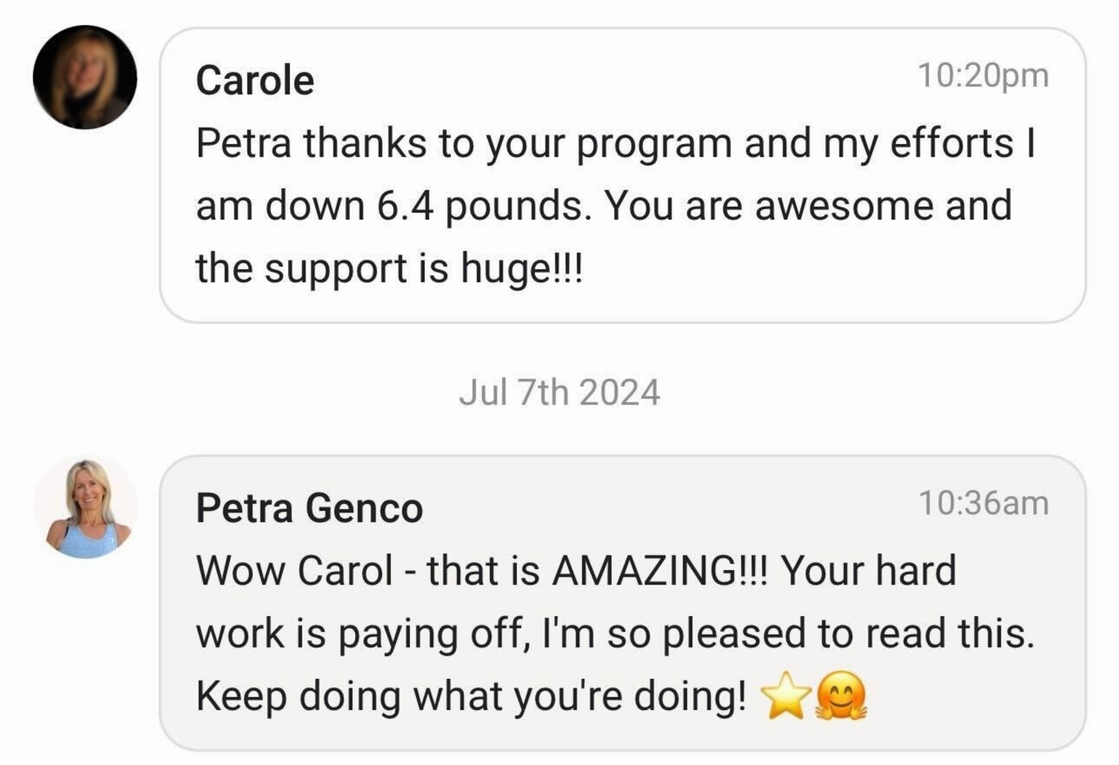Click the hugging face emoji

click(840, 696)
